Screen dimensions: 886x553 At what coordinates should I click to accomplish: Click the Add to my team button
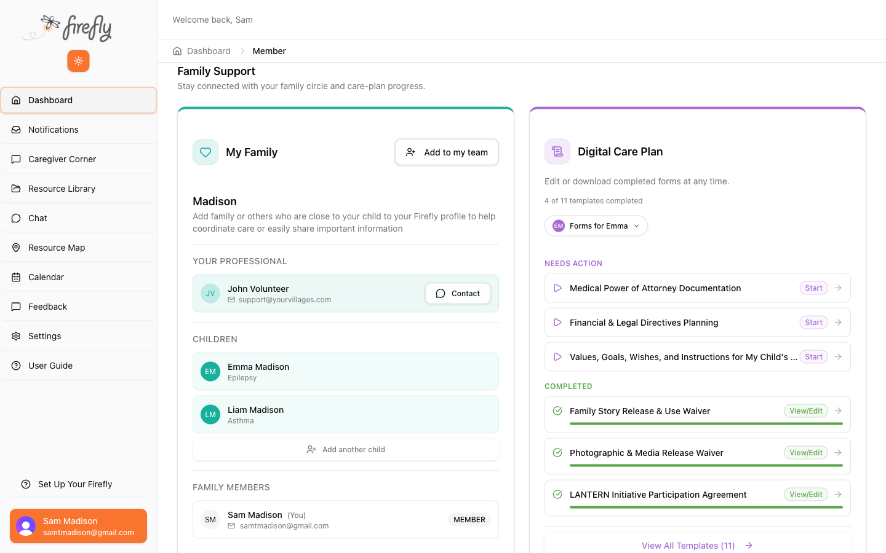click(x=447, y=152)
